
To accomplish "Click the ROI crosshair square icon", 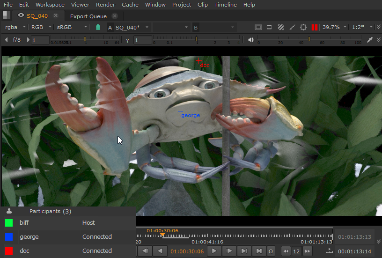I will [x=303, y=27].
